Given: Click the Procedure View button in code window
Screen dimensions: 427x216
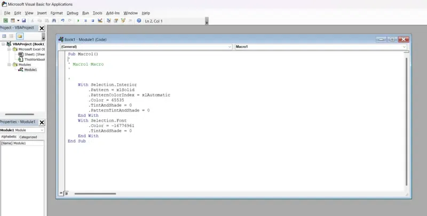Looking at the screenshot, I should pos(61,194).
